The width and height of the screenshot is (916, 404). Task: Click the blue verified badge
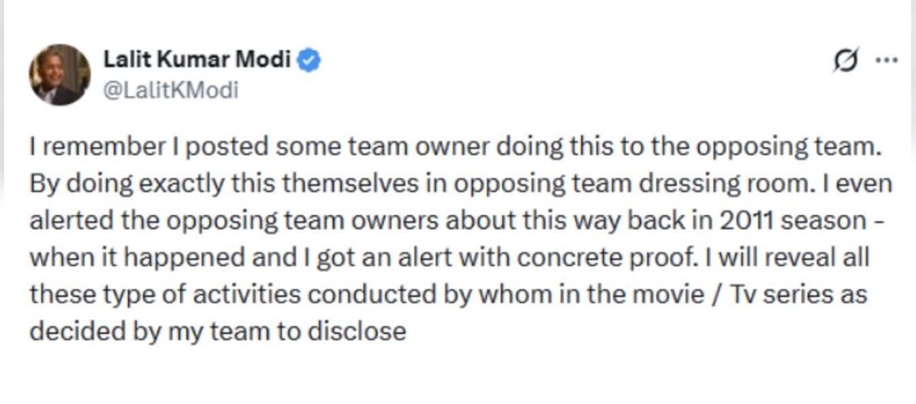[x=311, y=61]
